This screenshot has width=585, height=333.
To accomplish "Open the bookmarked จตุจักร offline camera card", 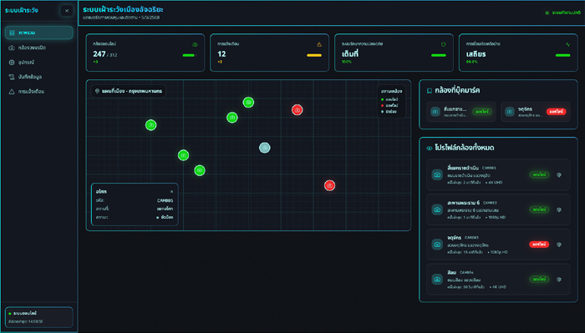I will [x=536, y=111].
